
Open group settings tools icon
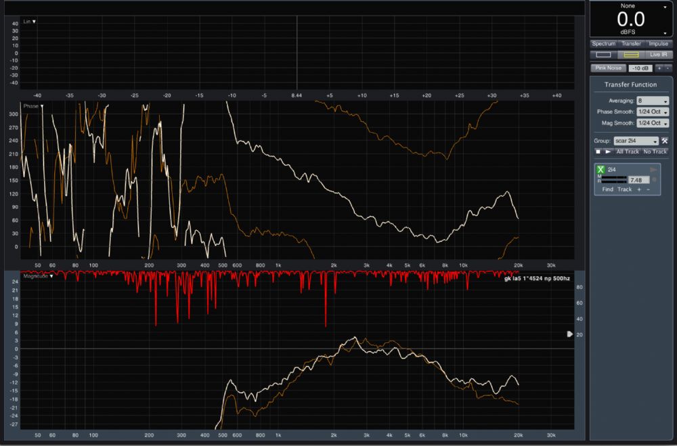[x=665, y=141]
